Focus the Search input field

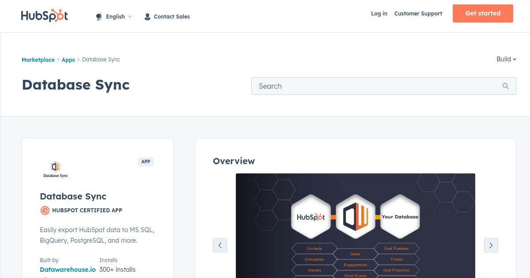pyautogui.click(x=375, y=86)
